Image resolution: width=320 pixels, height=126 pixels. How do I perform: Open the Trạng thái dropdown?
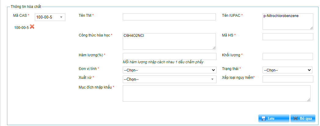click(287, 70)
